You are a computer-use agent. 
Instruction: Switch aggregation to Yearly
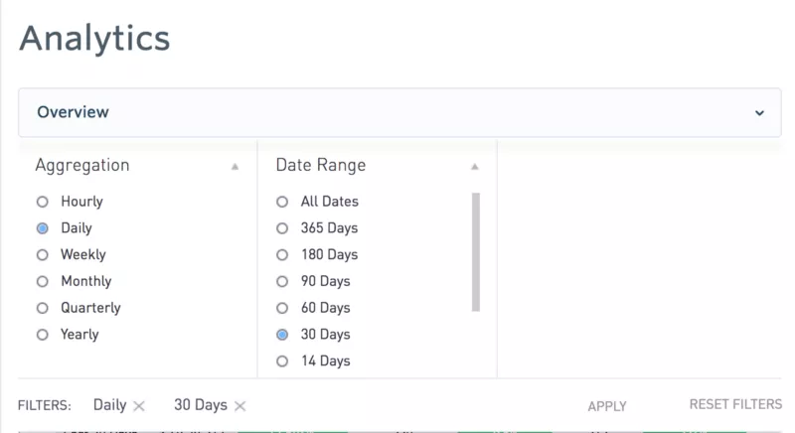point(43,336)
